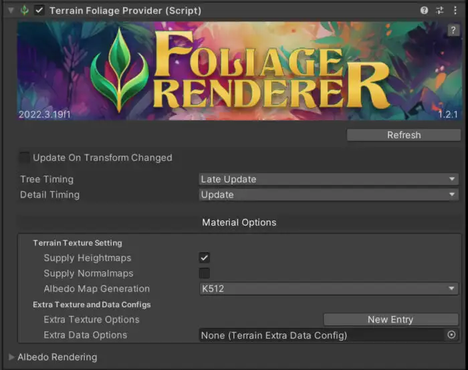Screen dimensions: 468x370
Task: Disable the Terrain Foliage Provider component checkbox
Action: click(39, 11)
